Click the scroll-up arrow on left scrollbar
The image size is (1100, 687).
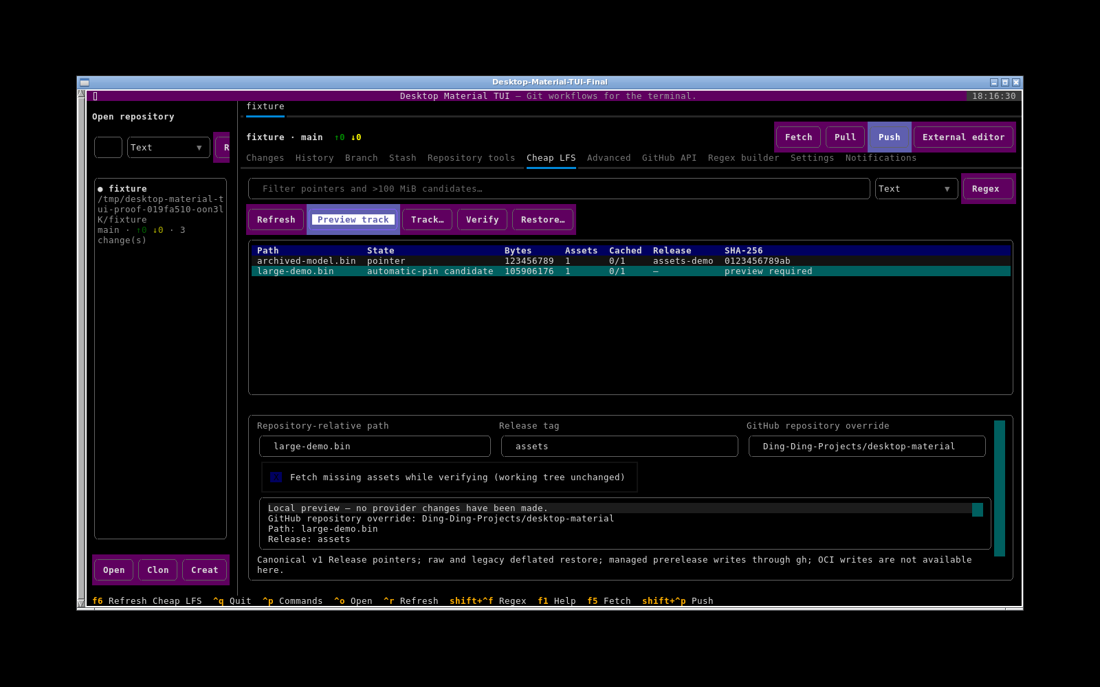click(x=81, y=94)
